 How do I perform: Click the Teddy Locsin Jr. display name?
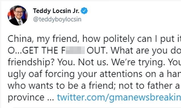[56, 11]
